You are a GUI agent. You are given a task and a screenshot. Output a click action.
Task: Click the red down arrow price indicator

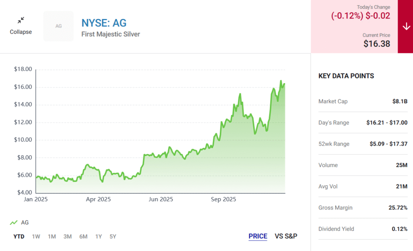pos(405,27)
